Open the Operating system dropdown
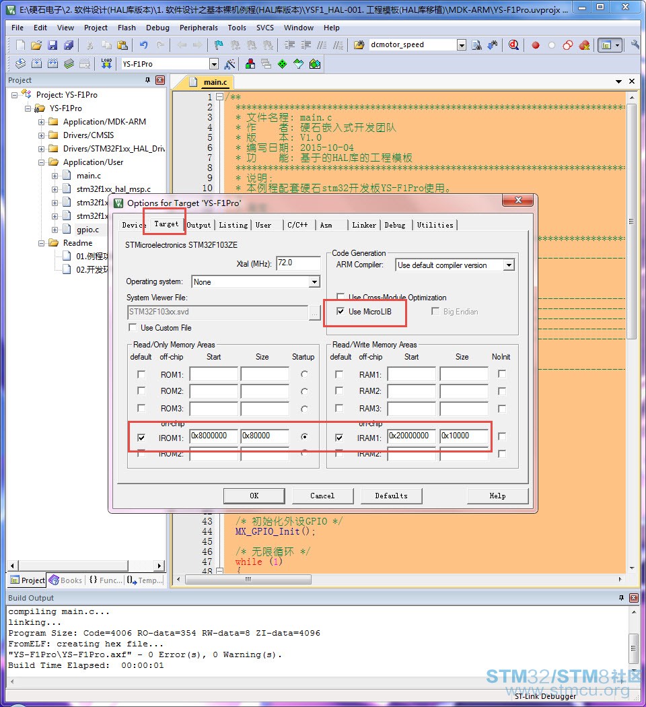This screenshot has width=646, height=707. point(314,282)
